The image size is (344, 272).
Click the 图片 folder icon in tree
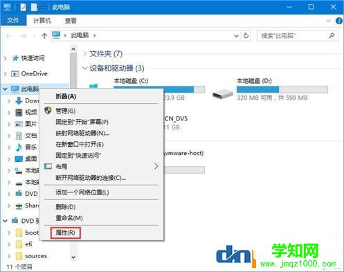pos(19,124)
